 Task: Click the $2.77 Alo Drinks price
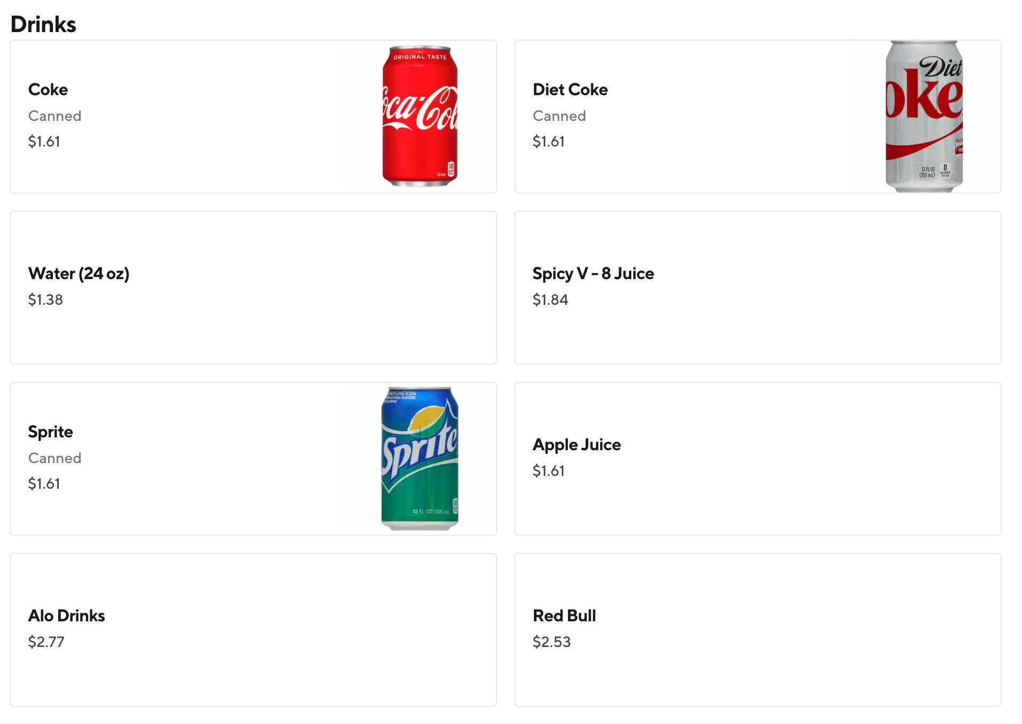[x=46, y=642]
